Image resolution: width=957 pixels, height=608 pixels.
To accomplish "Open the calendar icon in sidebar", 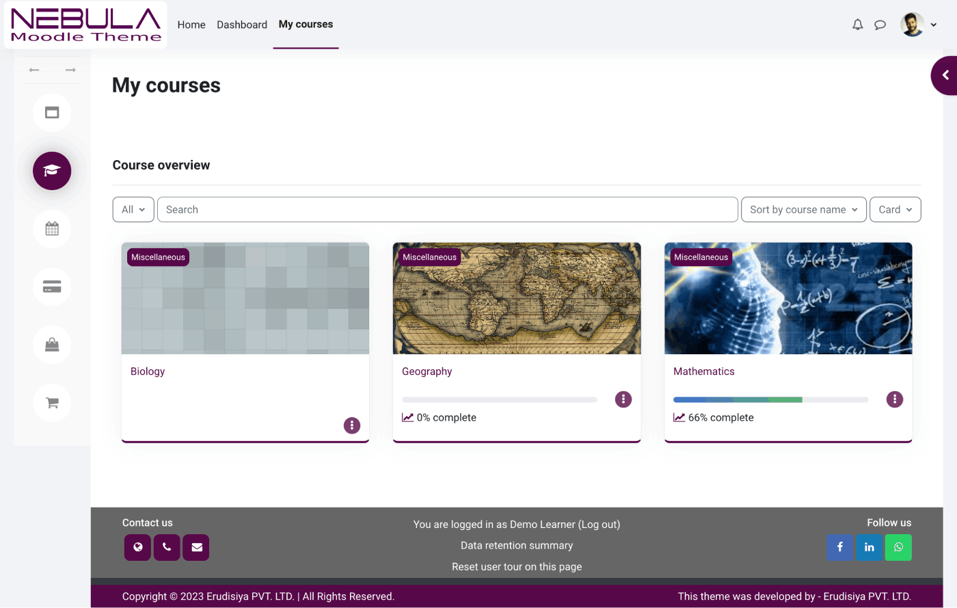I will [52, 229].
